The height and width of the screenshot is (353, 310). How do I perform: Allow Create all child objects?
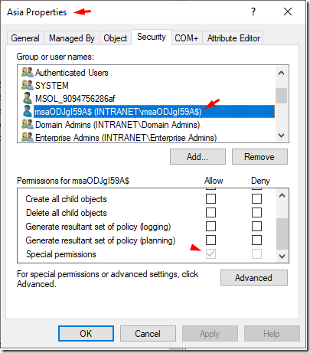point(210,198)
